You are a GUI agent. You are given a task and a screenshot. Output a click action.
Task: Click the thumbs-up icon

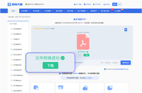(60, 73)
